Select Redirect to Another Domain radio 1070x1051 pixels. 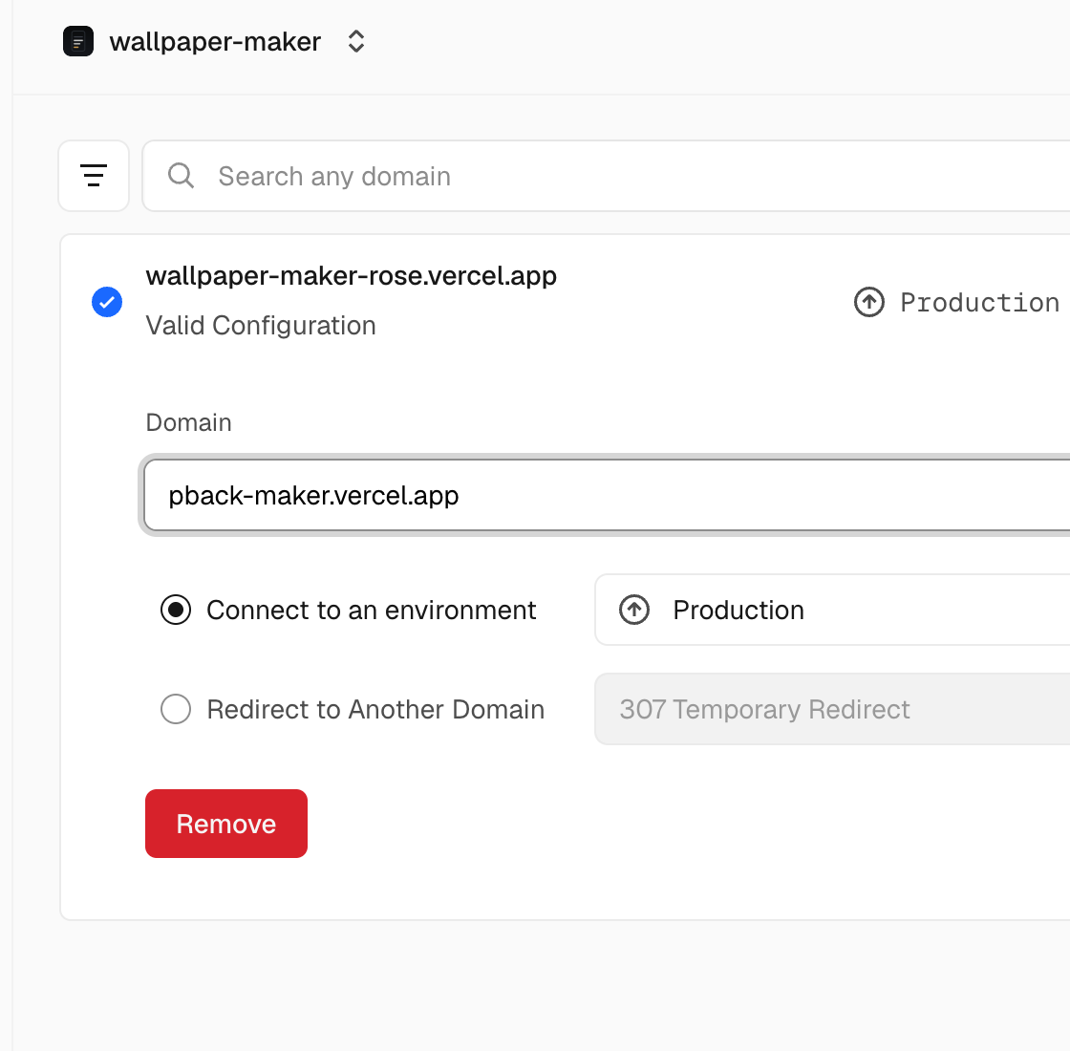coord(176,709)
